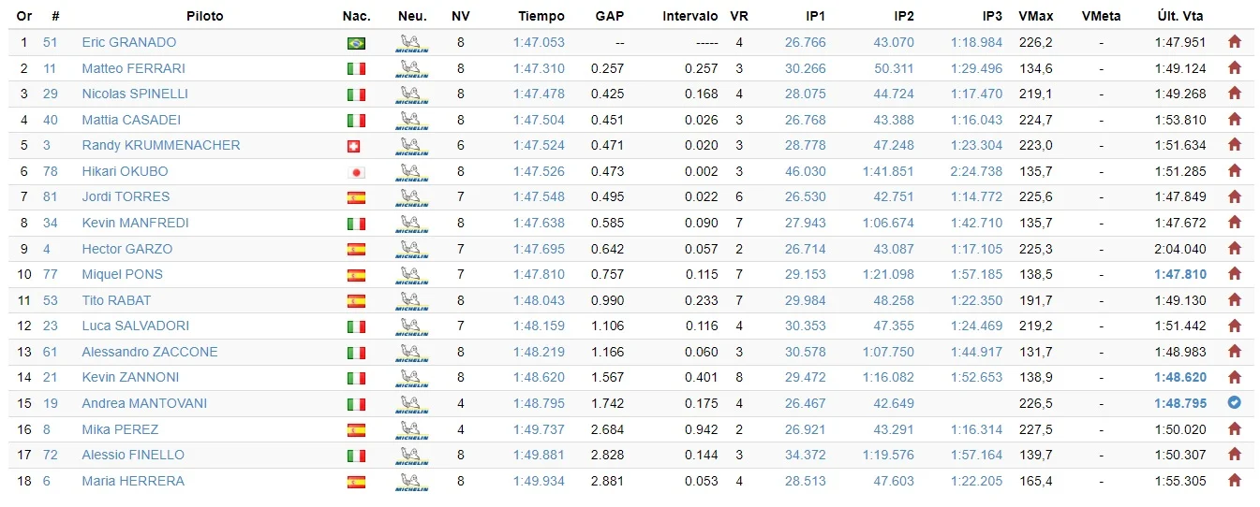Click the Intervalo column header
The height and width of the screenshot is (507, 1260).
click(690, 16)
